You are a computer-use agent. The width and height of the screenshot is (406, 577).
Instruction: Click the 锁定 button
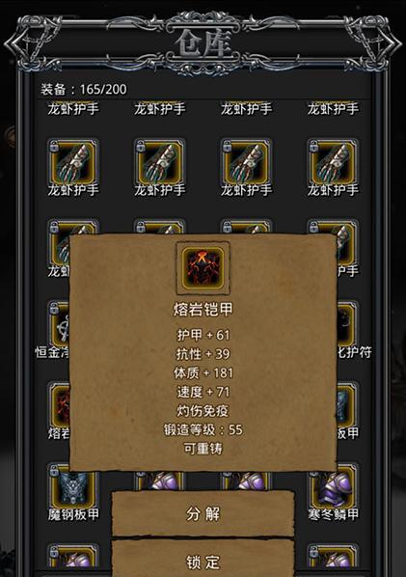[203, 559]
